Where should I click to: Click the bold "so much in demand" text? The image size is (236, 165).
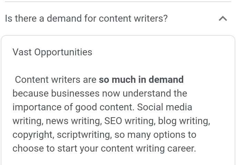coord(141,80)
